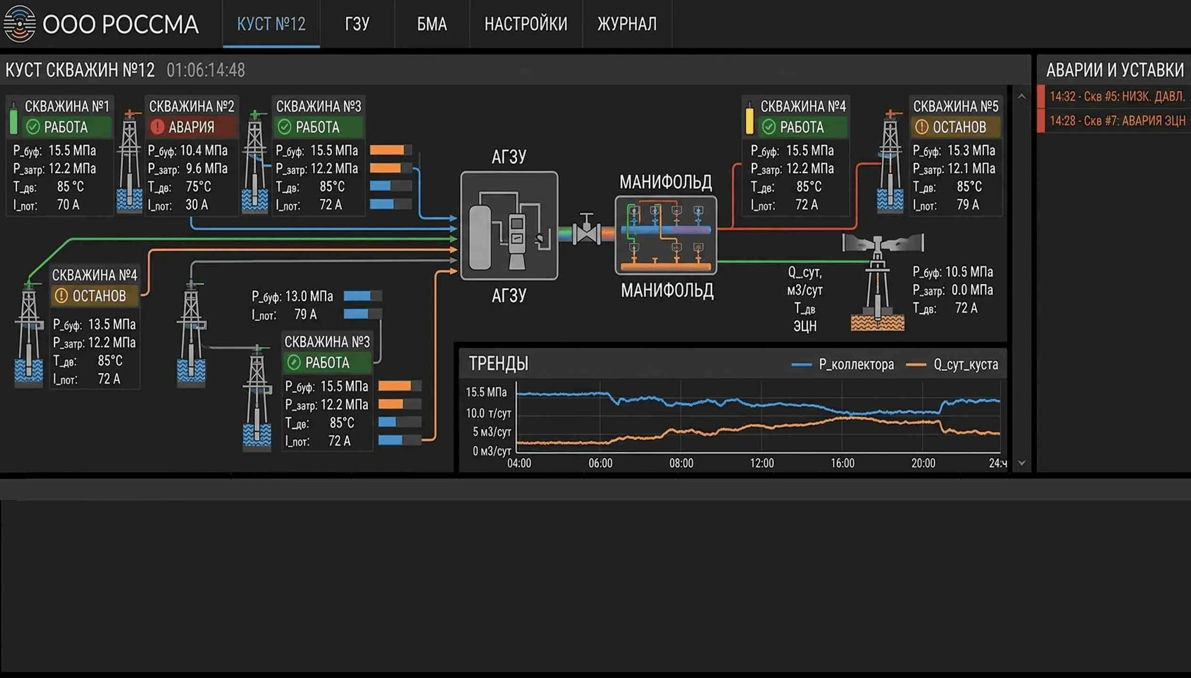This screenshot has width=1191, height=678.
Task: Click the elapsed time display 01:06:14:48
Action: click(x=206, y=70)
